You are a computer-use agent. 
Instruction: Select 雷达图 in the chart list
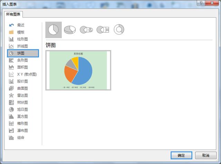[x=22, y=95]
